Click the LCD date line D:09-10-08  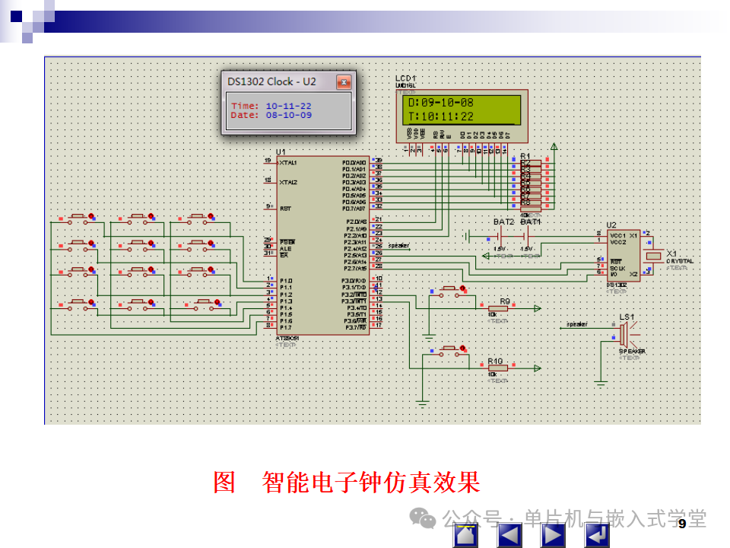click(440, 103)
